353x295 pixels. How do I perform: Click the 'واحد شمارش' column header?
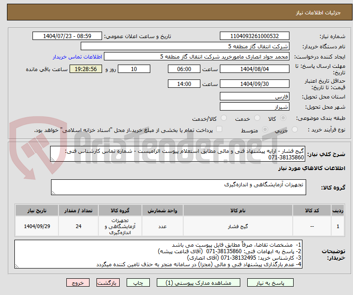click(x=162, y=210)
